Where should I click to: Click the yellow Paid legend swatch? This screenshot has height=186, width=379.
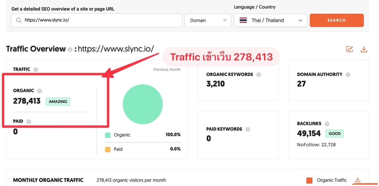(x=108, y=149)
